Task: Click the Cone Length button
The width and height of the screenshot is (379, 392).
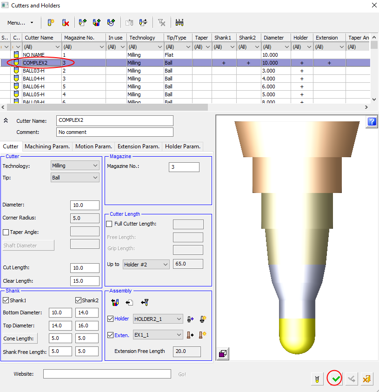Action: [20, 339]
